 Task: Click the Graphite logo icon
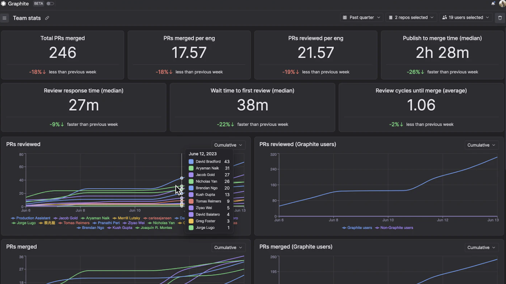tap(3, 3)
